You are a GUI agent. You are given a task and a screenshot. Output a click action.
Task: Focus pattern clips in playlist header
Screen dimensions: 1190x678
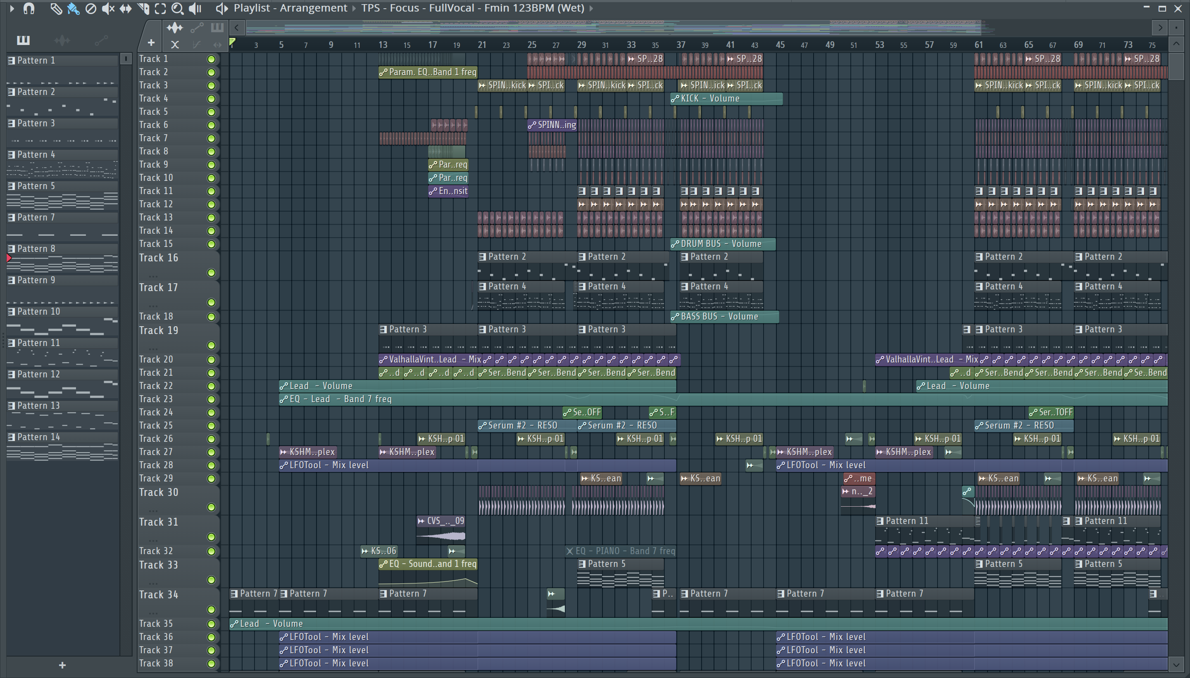coord(217,28)
